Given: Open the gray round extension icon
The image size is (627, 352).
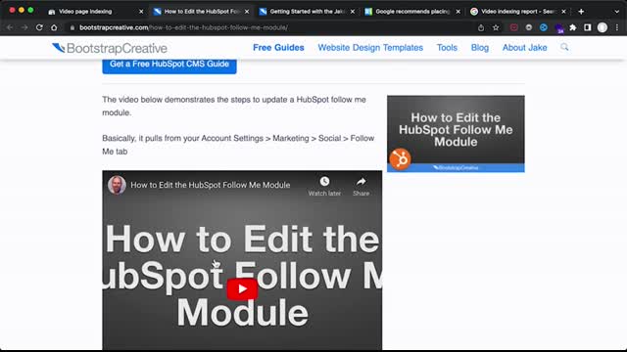Looking at the screenshot, I should [x=529, y=27].
